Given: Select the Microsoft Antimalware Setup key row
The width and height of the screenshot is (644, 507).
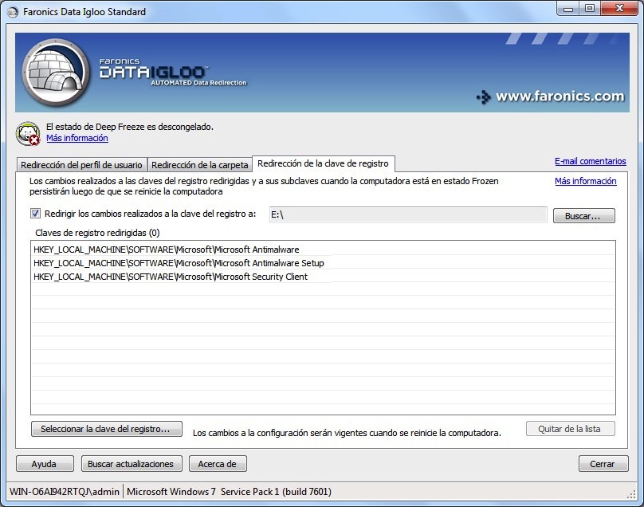Looking at the screenshot, I should coord(323,263).
